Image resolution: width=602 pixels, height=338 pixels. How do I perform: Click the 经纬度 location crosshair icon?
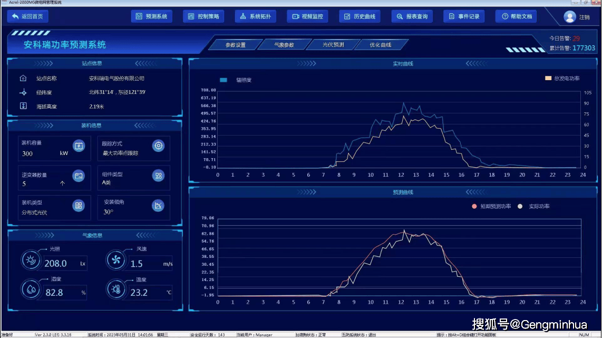23,93
